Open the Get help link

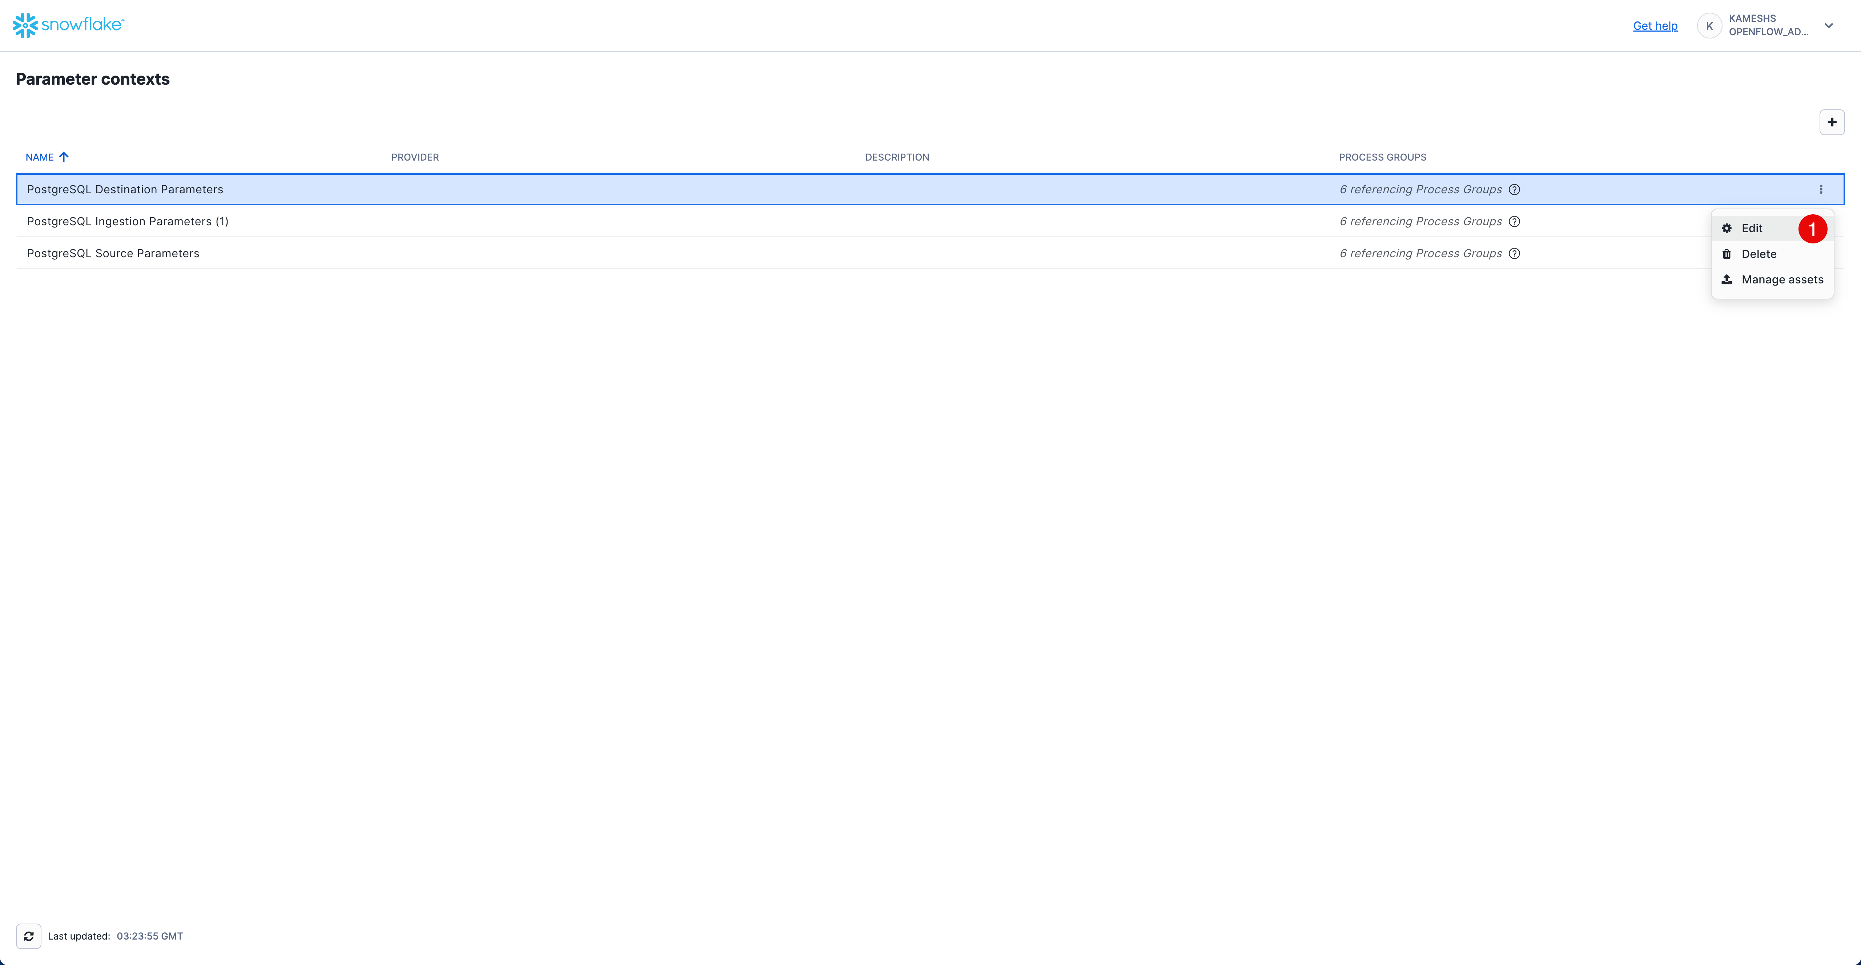click(1655, 26)
